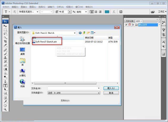Open the anti-aliasing 锐利 dropdown
The height and width of the screenshot is (122, 168).
coord(86,12)
